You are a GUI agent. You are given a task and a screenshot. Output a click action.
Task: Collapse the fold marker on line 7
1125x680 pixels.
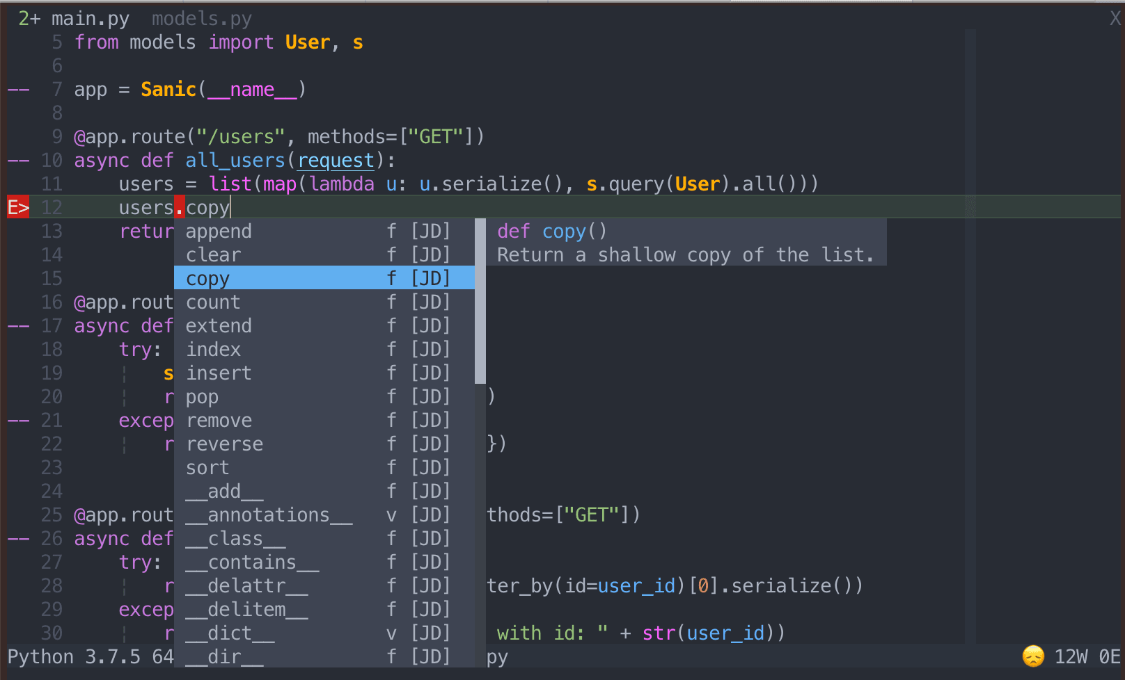(x=18, y=89)
